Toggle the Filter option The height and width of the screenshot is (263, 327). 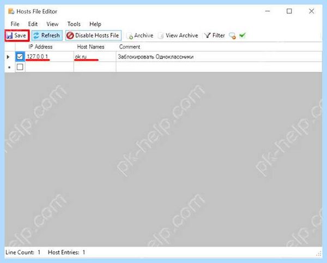coord(215,35)
